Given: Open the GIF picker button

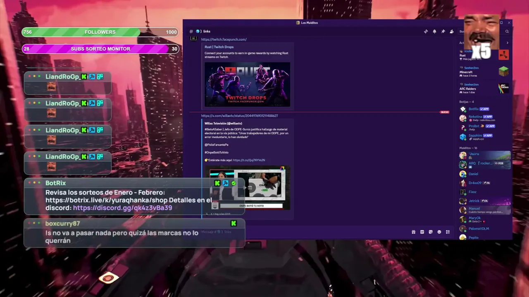Looking at the screenshot, I should 422,232.
